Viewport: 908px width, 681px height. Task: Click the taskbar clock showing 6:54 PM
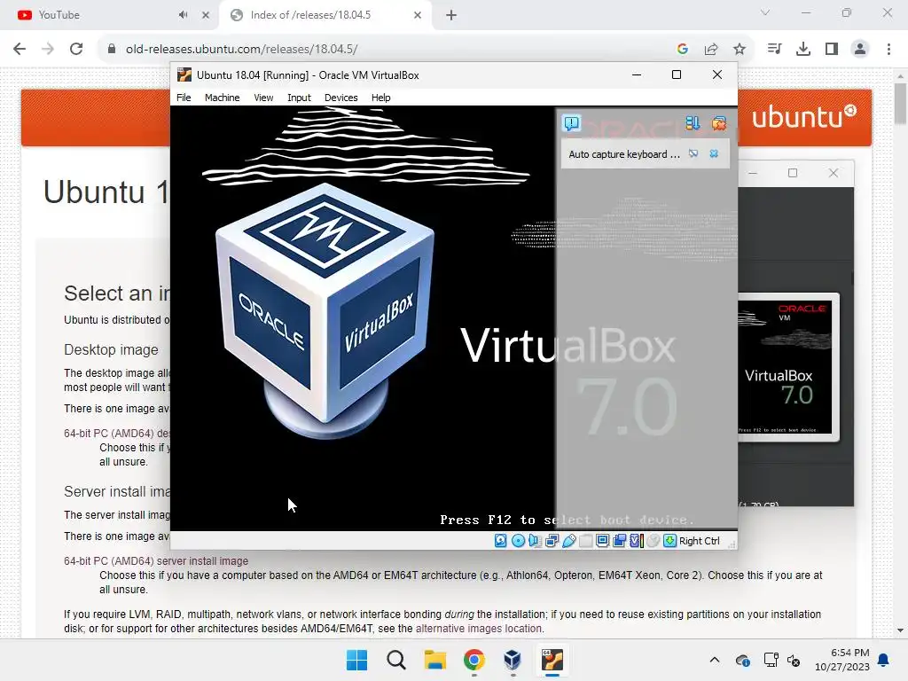pyautogui.click(x=842, y=660)
